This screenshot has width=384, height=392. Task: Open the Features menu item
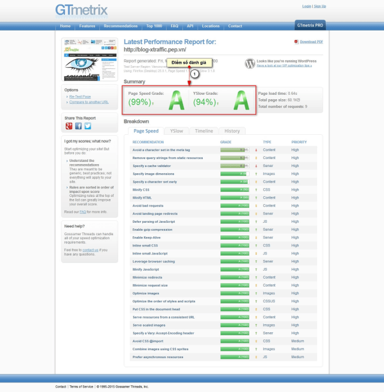pyautogui.click(x=87, y=26)
